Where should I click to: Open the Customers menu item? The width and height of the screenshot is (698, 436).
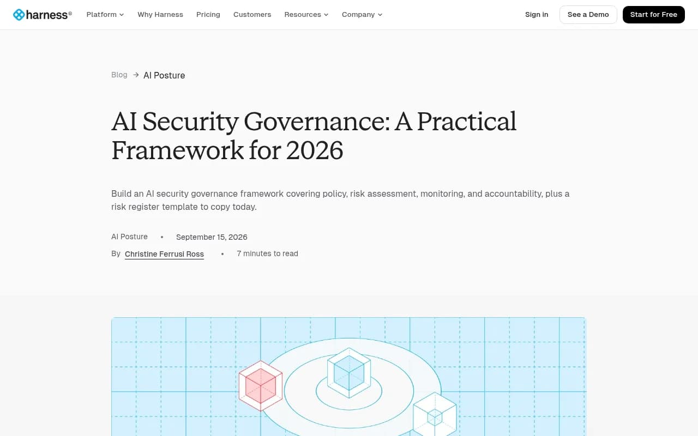click(x=252, y=15)
